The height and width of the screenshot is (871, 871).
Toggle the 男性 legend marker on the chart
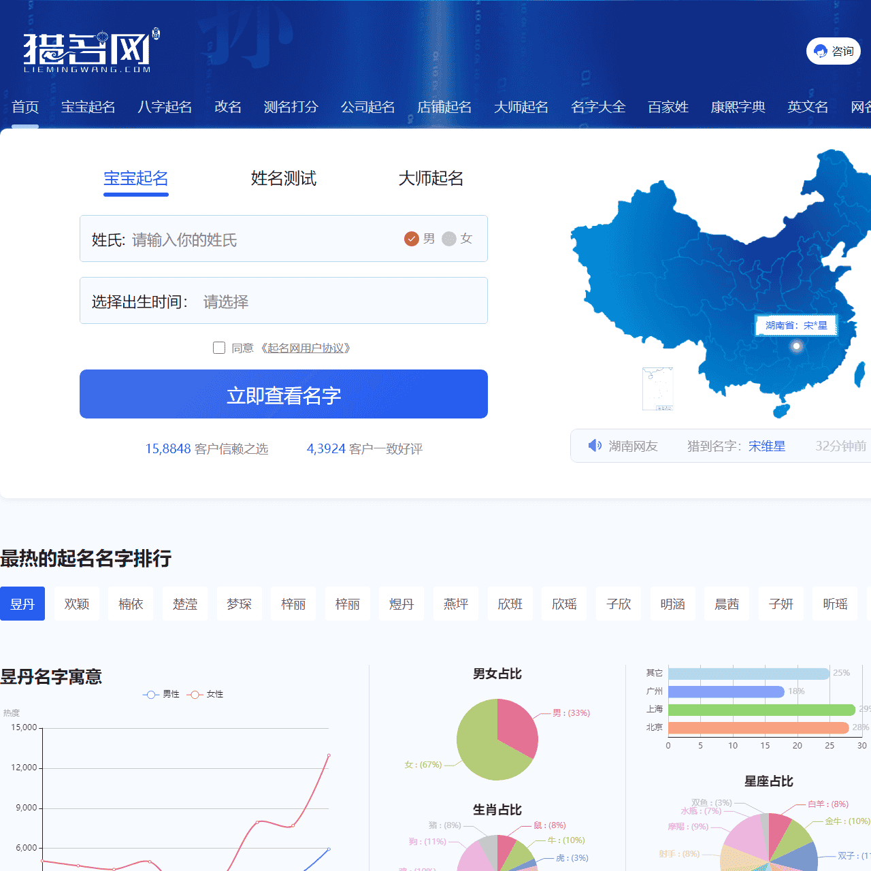click(150, 694)
